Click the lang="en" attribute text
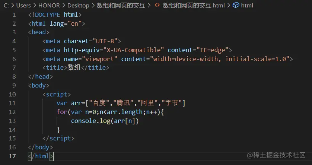 click(x=66, y=24)
